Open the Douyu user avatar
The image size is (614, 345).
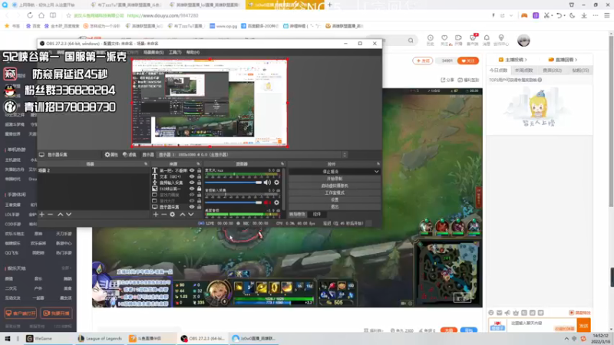click(523, 41)
